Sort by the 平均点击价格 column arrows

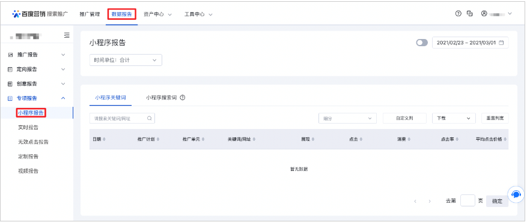505,139
